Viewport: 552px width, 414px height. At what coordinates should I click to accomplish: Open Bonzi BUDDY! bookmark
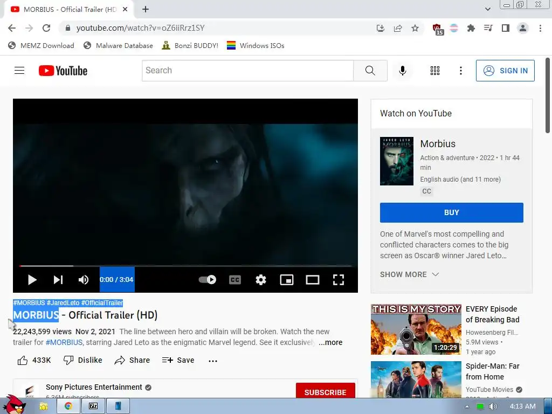pos(190,45)
